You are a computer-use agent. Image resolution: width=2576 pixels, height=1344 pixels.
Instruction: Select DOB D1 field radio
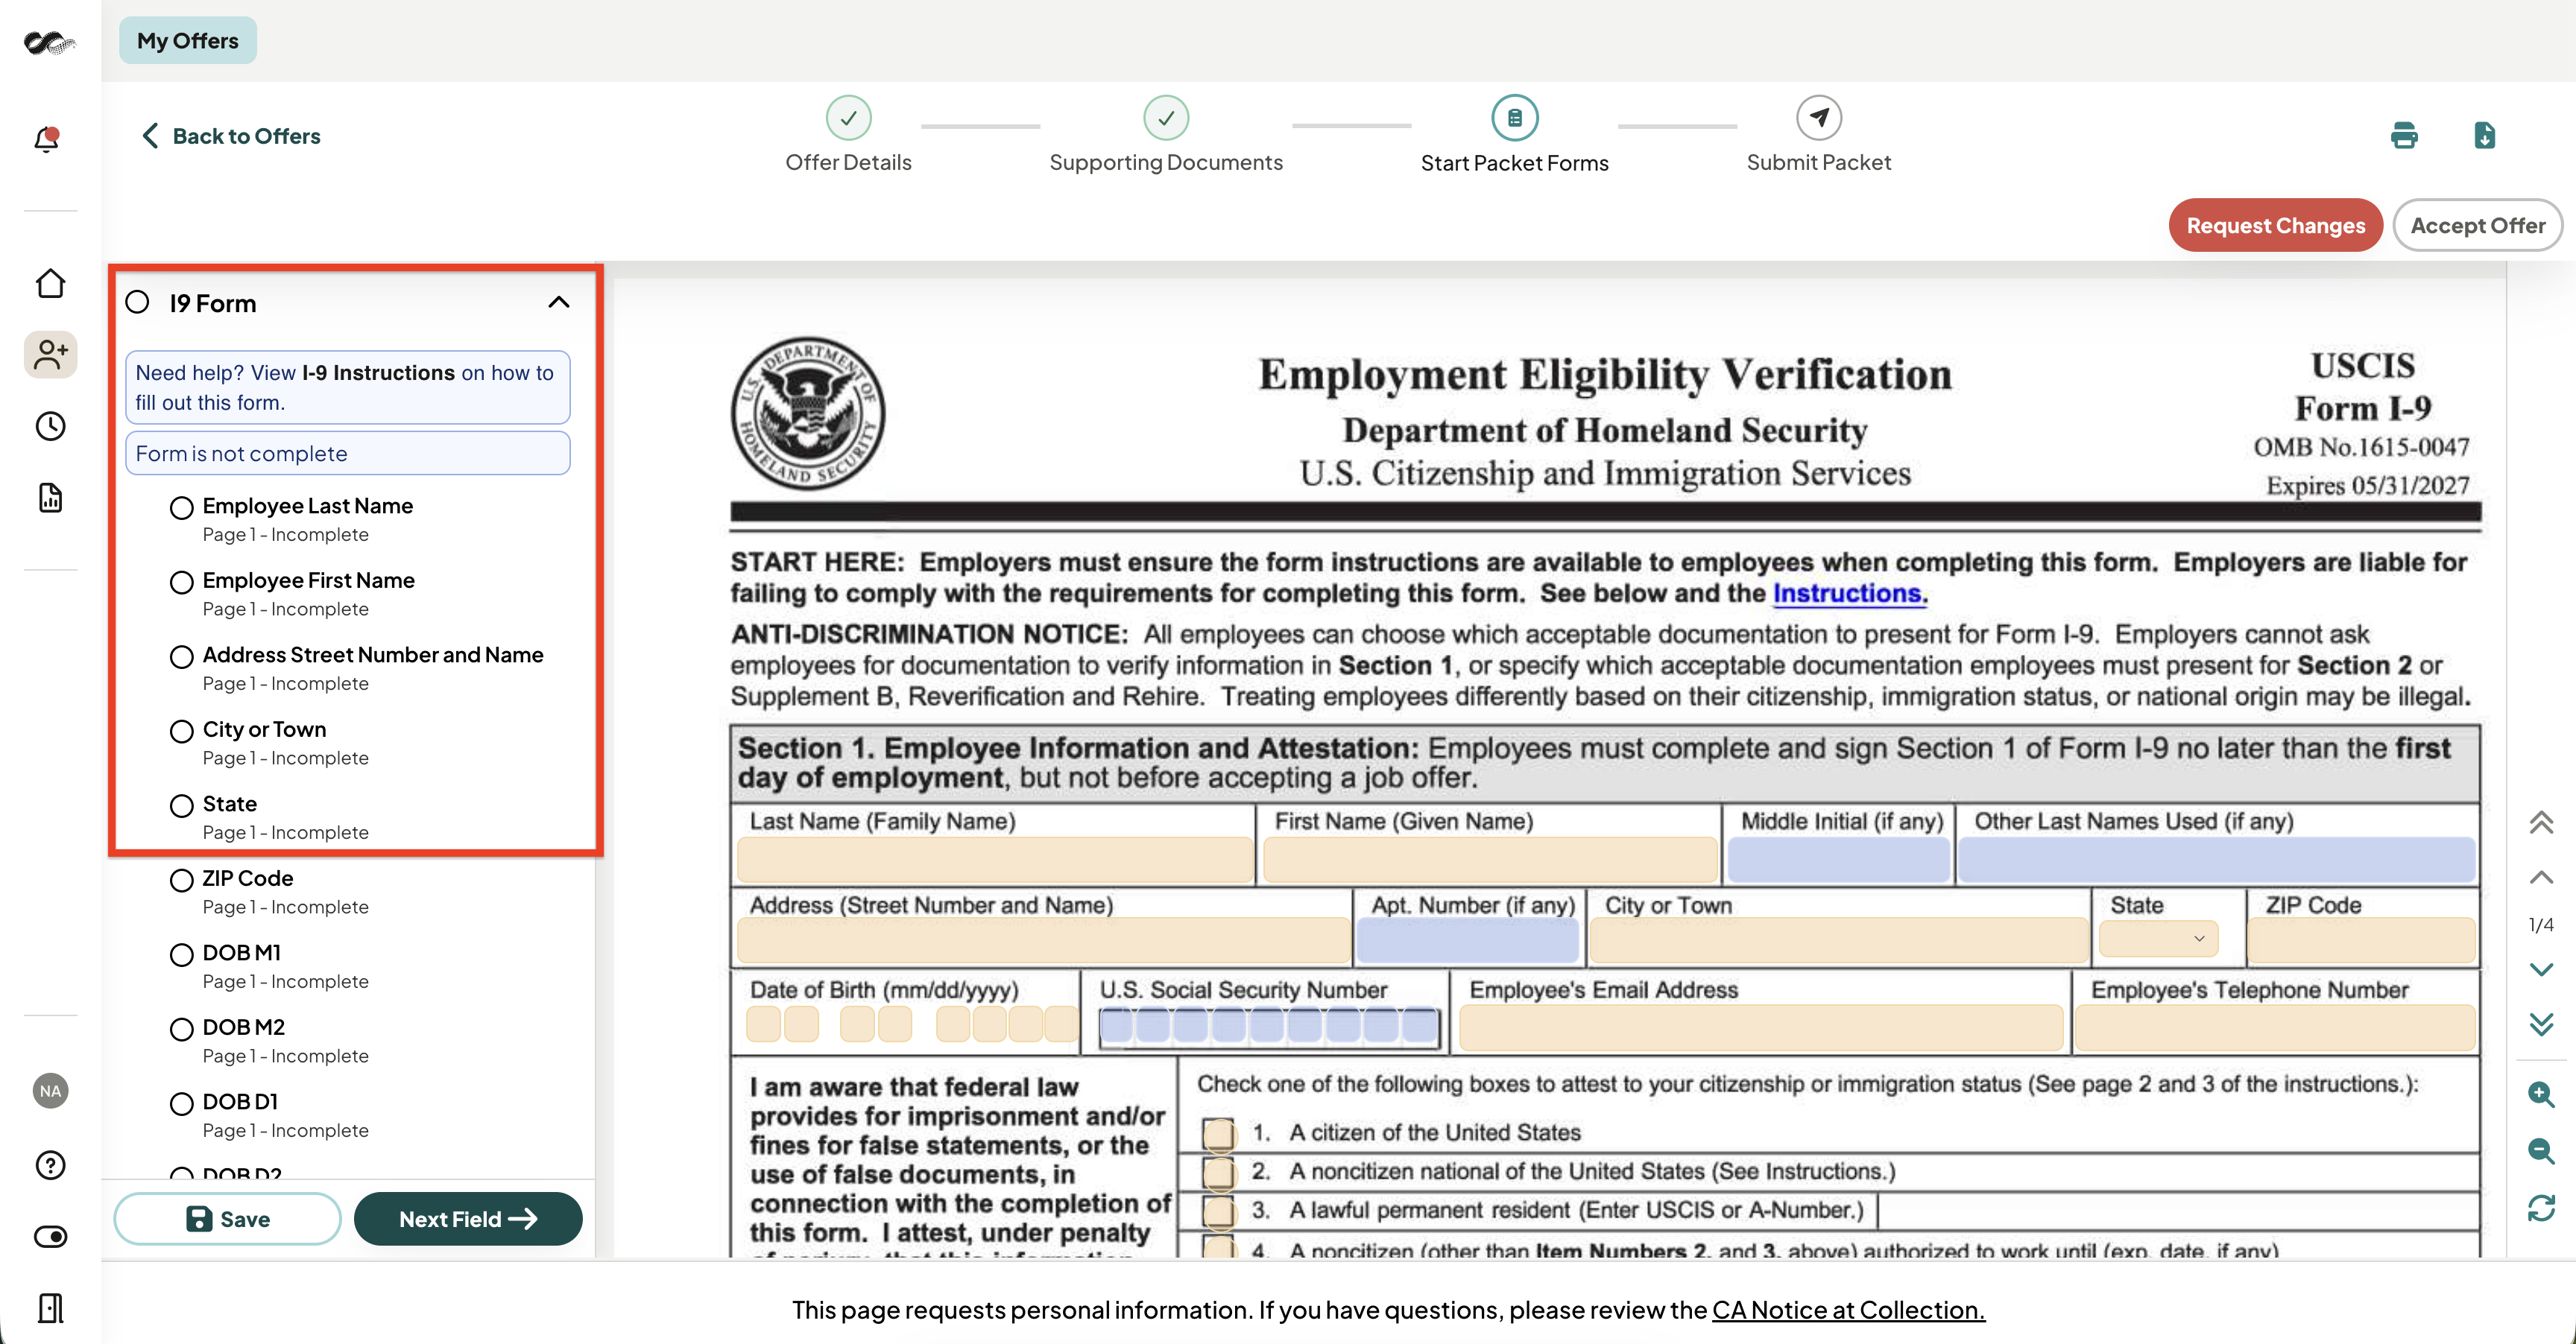click(x=181, y=1103)
